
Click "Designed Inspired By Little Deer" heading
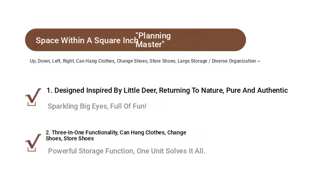[106, 90]
